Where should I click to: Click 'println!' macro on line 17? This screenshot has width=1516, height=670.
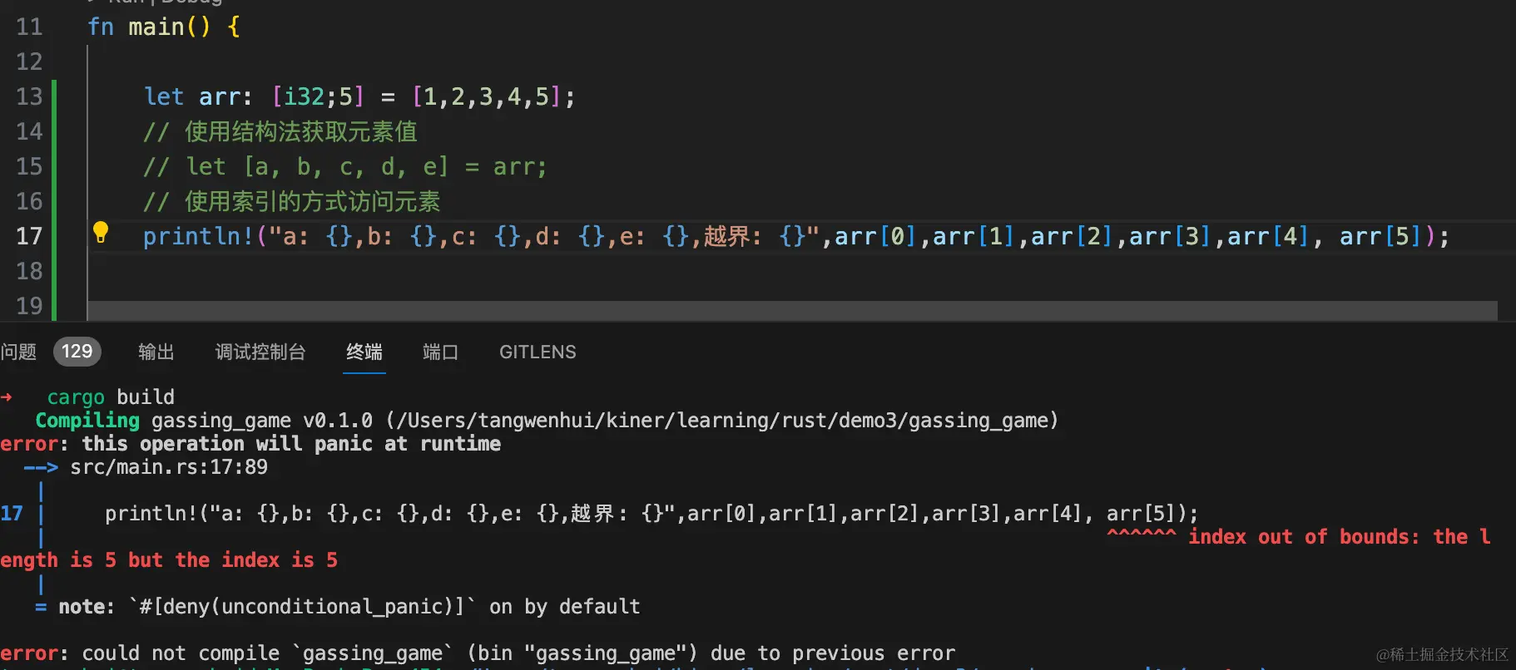coord(198,236)
